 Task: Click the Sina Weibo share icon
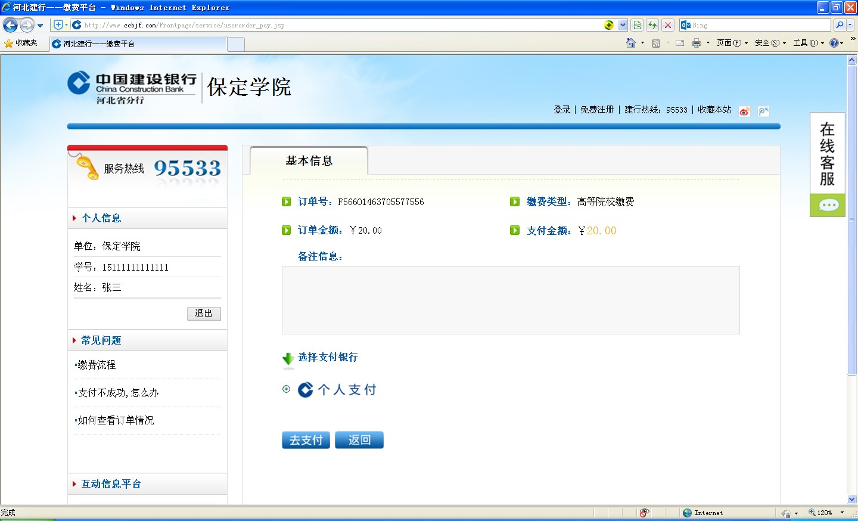coord(744,111)
